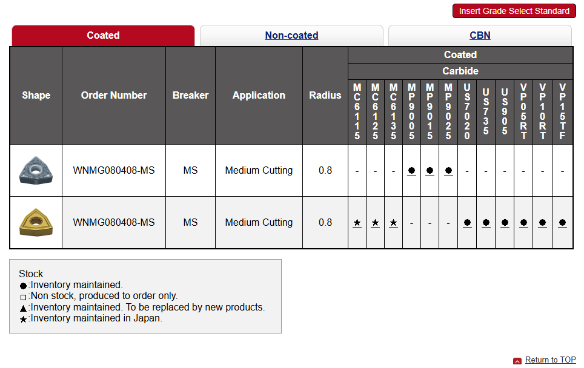
Task: Click the US7020 grade column header
Action: [467, 111]
